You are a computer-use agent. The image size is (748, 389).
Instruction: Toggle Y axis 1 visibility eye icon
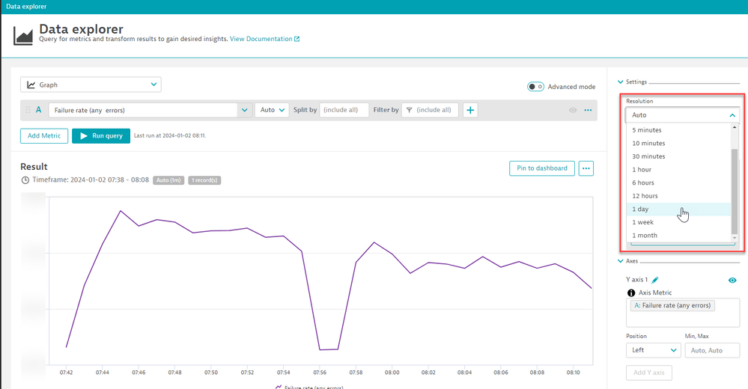click(x=732, y=280)
